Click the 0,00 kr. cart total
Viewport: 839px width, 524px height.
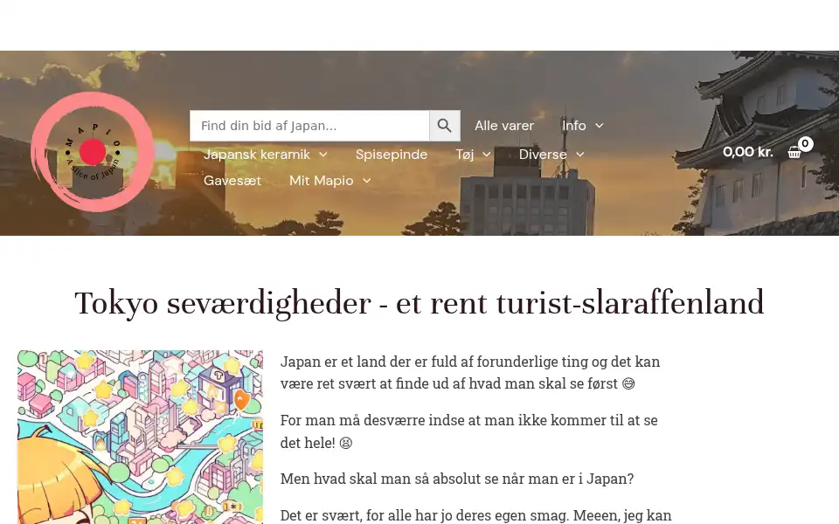(x=748, y=152)
